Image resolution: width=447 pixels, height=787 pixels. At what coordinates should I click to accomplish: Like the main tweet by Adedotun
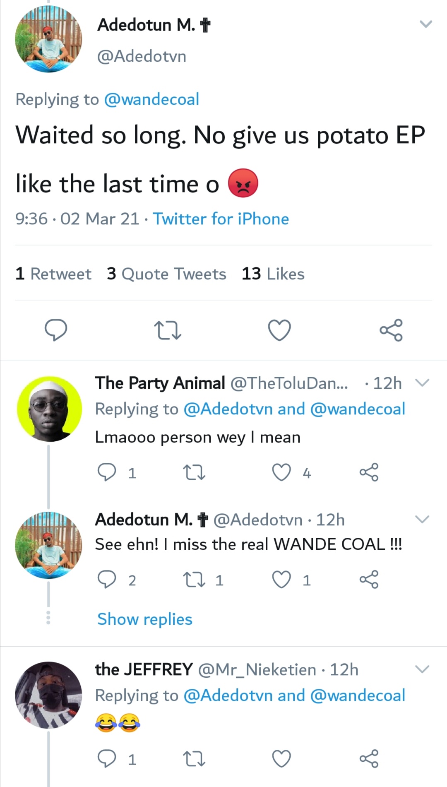click(279, 330)
